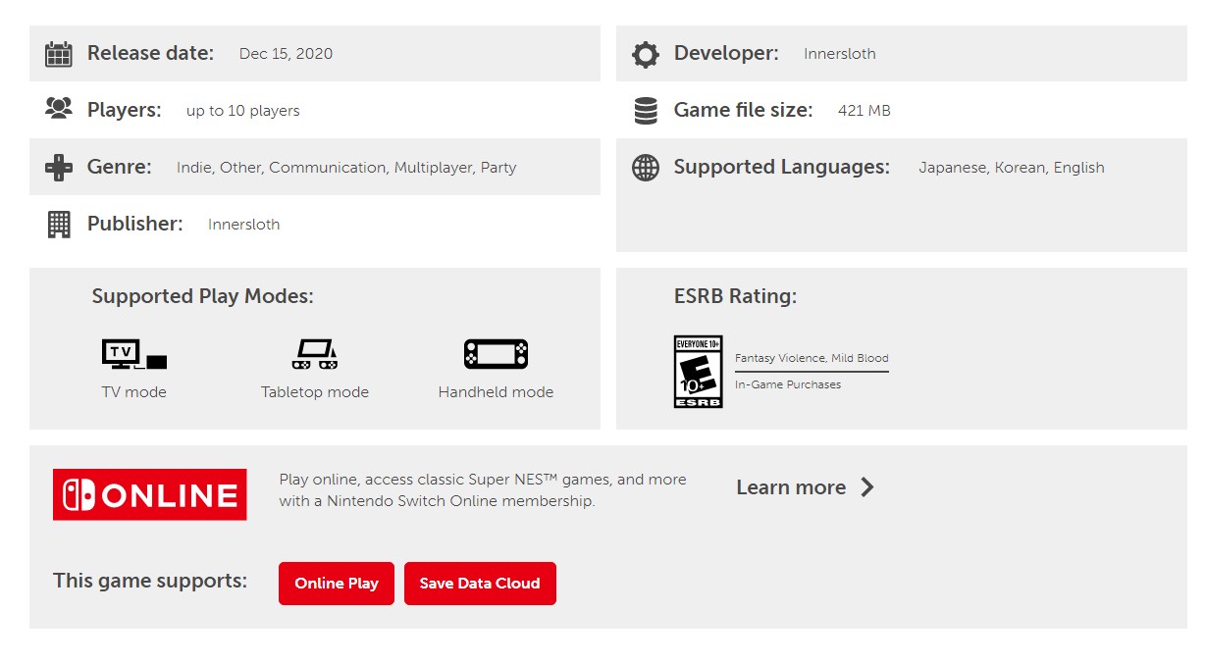This screenshot has height=663, width=1205.
Task: Click the gear icon beside Developer
Action: [x=646, y=54]
